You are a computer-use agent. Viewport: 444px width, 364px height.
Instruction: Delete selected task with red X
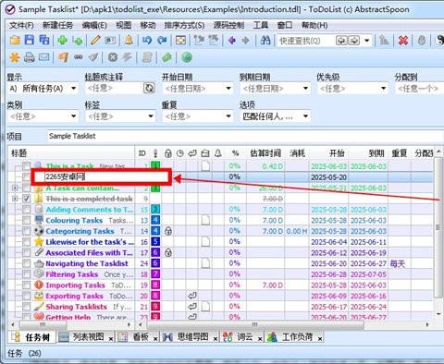click(x=403, y=40)
